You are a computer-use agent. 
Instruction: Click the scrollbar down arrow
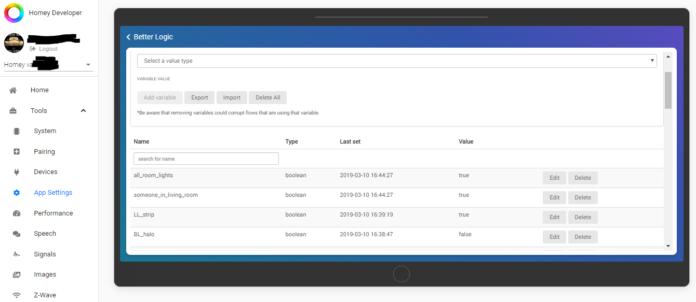tap(668, 246)
